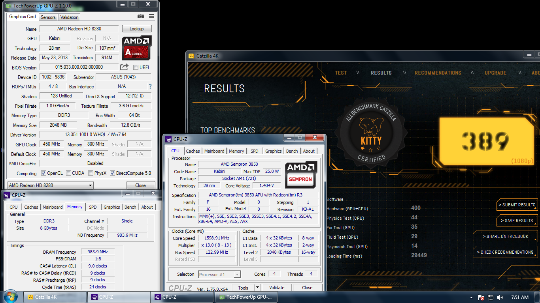Switch to the Sensors tab in GPU-Z
The width and height of the screenshot is (540, 303).
(x=48, y=17)
